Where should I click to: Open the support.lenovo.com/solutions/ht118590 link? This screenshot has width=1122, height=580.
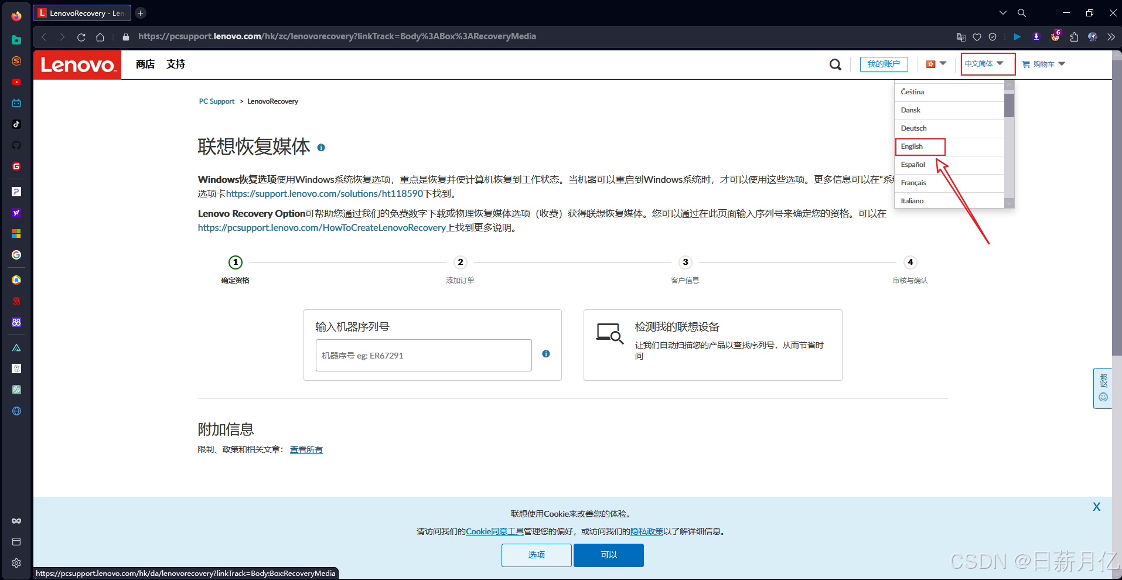(325, 194)
